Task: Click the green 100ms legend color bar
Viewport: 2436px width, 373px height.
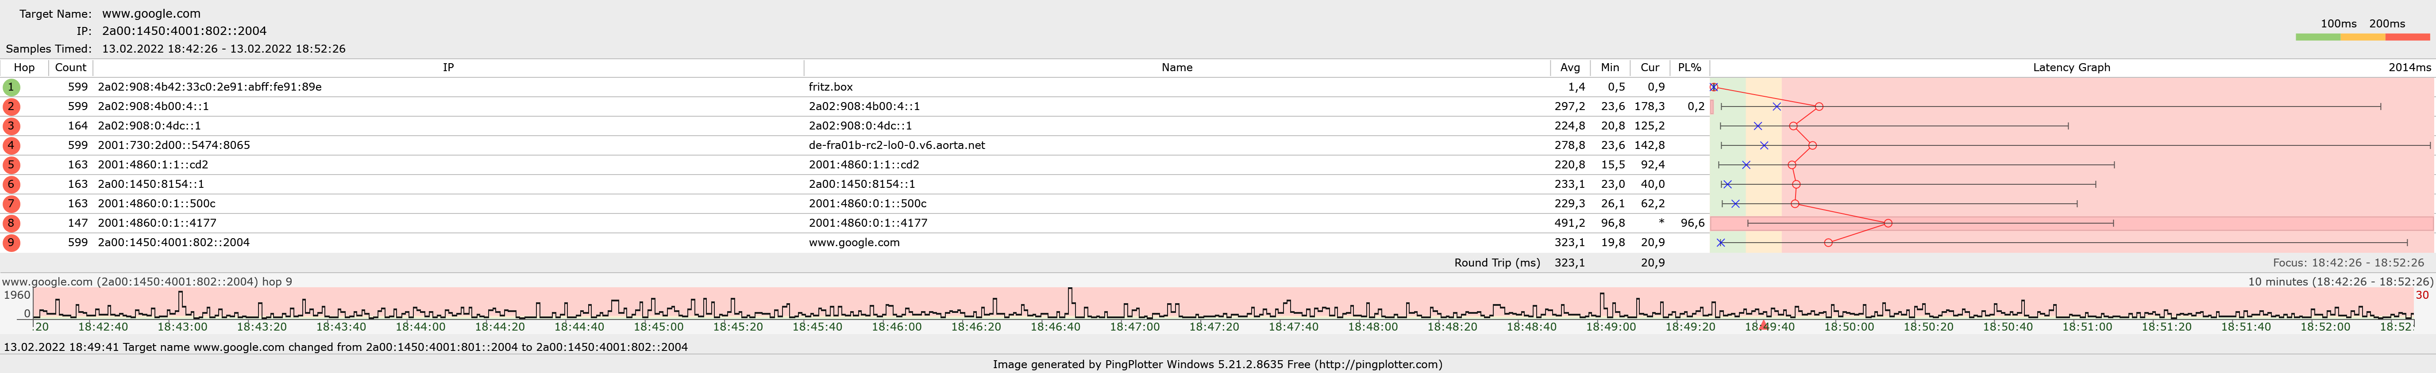Action: coord(2317,38)
